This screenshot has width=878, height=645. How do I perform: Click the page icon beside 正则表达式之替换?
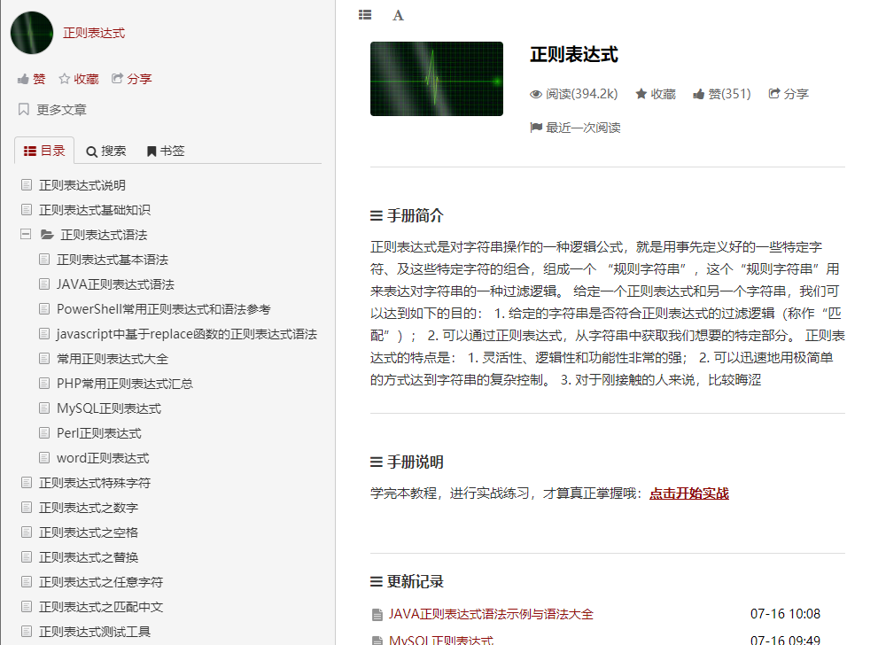click(27, 556)
